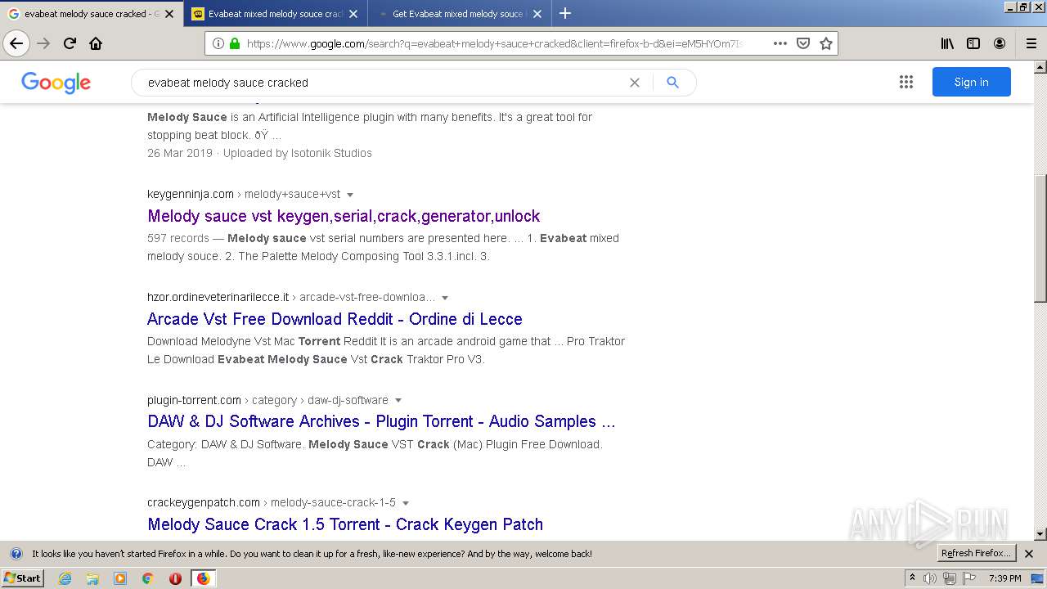Image resolution: width=1047 pixels, height=589 pixels.
Task: Open DAW & DJ Software Archives result
Action: pos(381,421)
